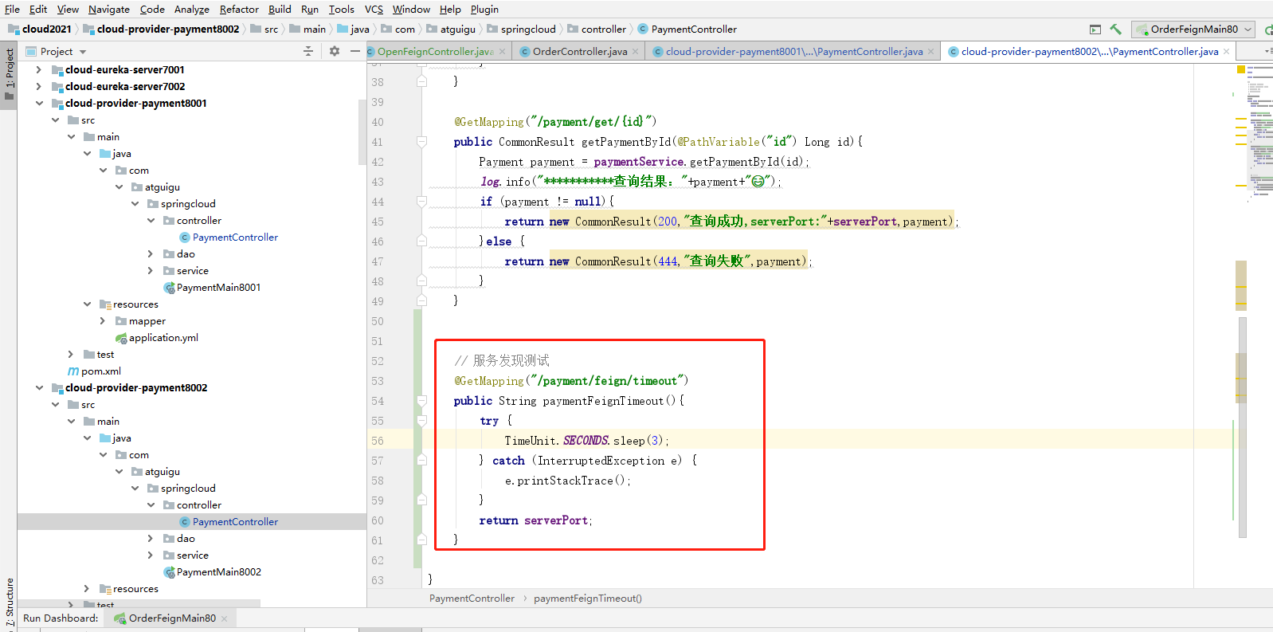Expand the resources folder under payment8002
The height and width of the screenshot is (632, 1273).
(86, 588)
